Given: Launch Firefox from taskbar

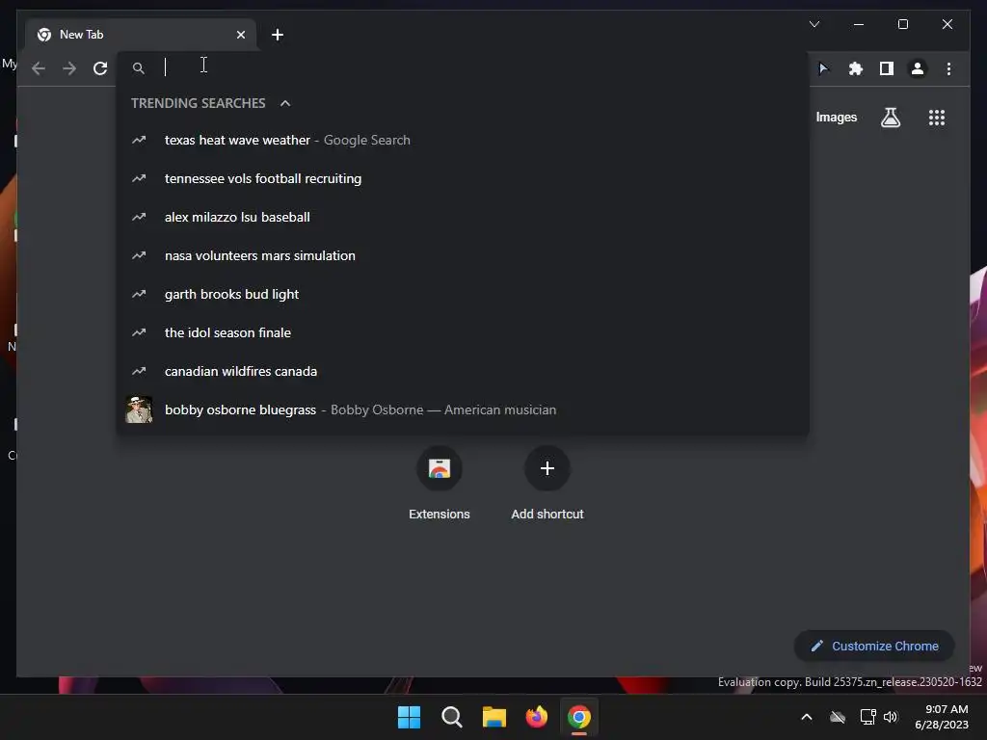Looking at the screenshot, I should (536, 717).
